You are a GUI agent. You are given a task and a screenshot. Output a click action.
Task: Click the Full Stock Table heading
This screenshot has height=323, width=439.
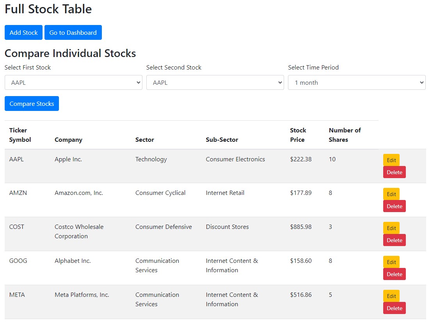tap(48, 9)
